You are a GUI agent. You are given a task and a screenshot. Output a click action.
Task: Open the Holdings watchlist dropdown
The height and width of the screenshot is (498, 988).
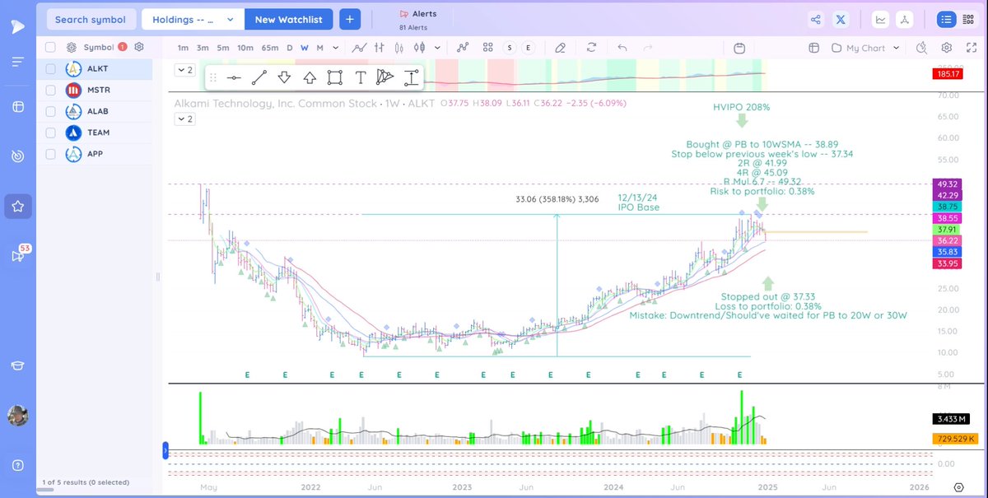(193, 19)
